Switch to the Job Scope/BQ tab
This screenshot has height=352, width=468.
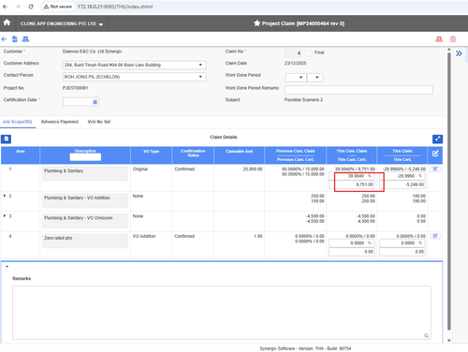[17, 122]
